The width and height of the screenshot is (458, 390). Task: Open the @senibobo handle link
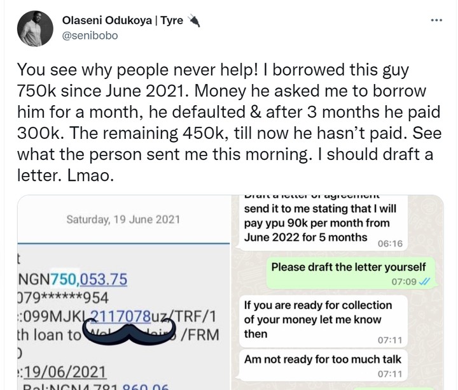tap(90, 36)
